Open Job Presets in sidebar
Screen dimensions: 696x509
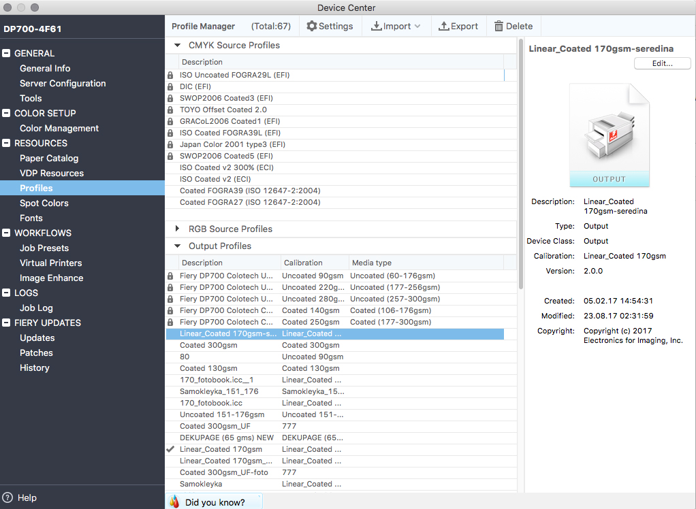coord(44,248)
